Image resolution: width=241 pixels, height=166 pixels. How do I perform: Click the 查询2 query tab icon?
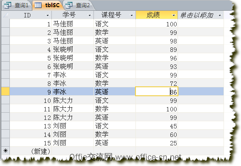click(69, 5)
